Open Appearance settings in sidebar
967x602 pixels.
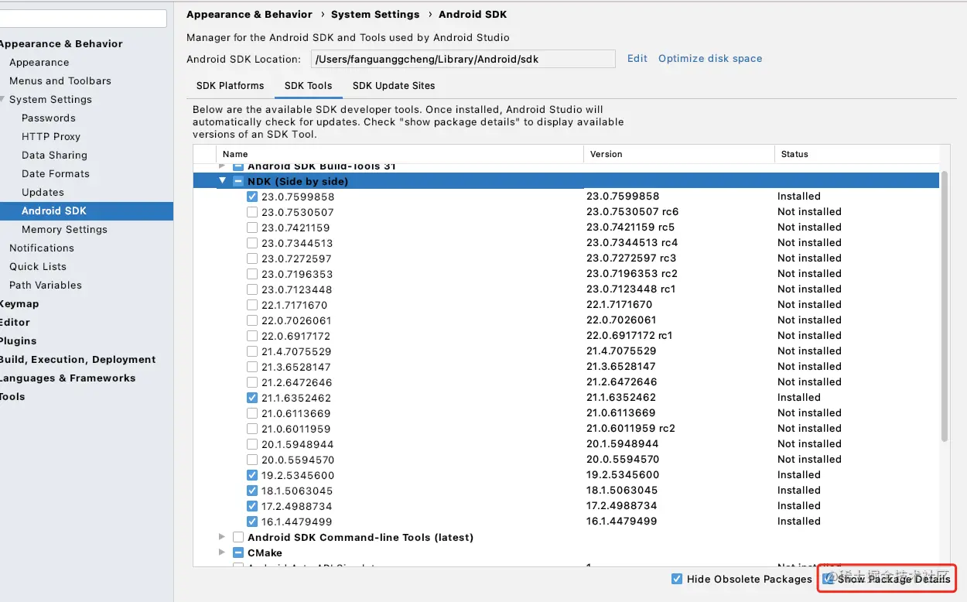(39, 63)
